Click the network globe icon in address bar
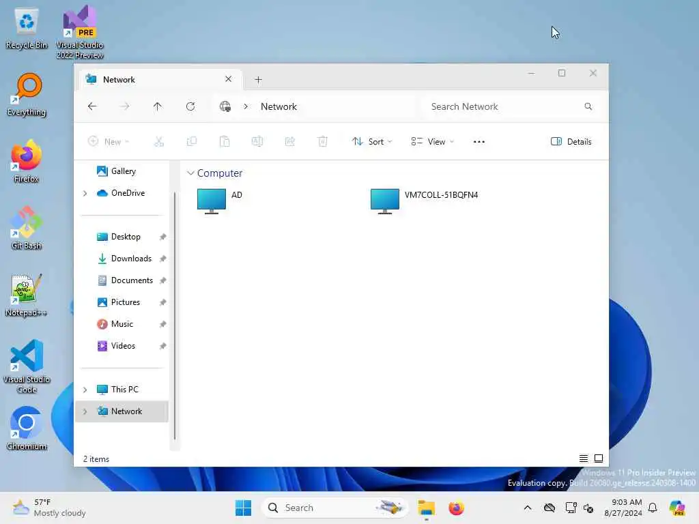The height and width of the screenshot is (524, 699). [x=225, y=106]
